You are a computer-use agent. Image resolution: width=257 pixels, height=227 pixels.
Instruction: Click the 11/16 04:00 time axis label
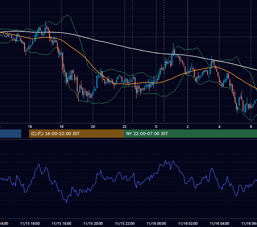tap(220, 223)
